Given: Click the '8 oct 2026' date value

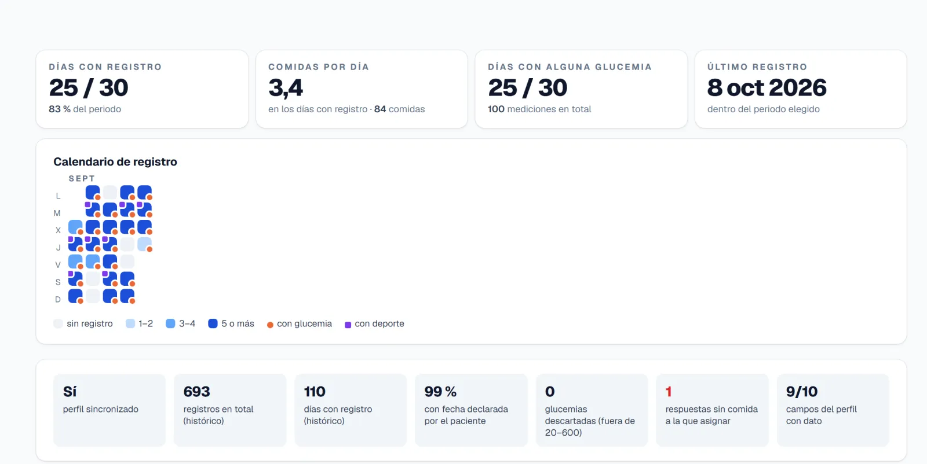Looking at the screenshot, I should 767,88.
